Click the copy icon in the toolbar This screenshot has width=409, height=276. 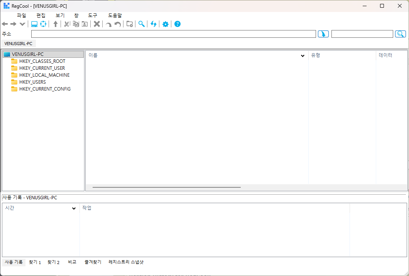click(x=76, y=24)
